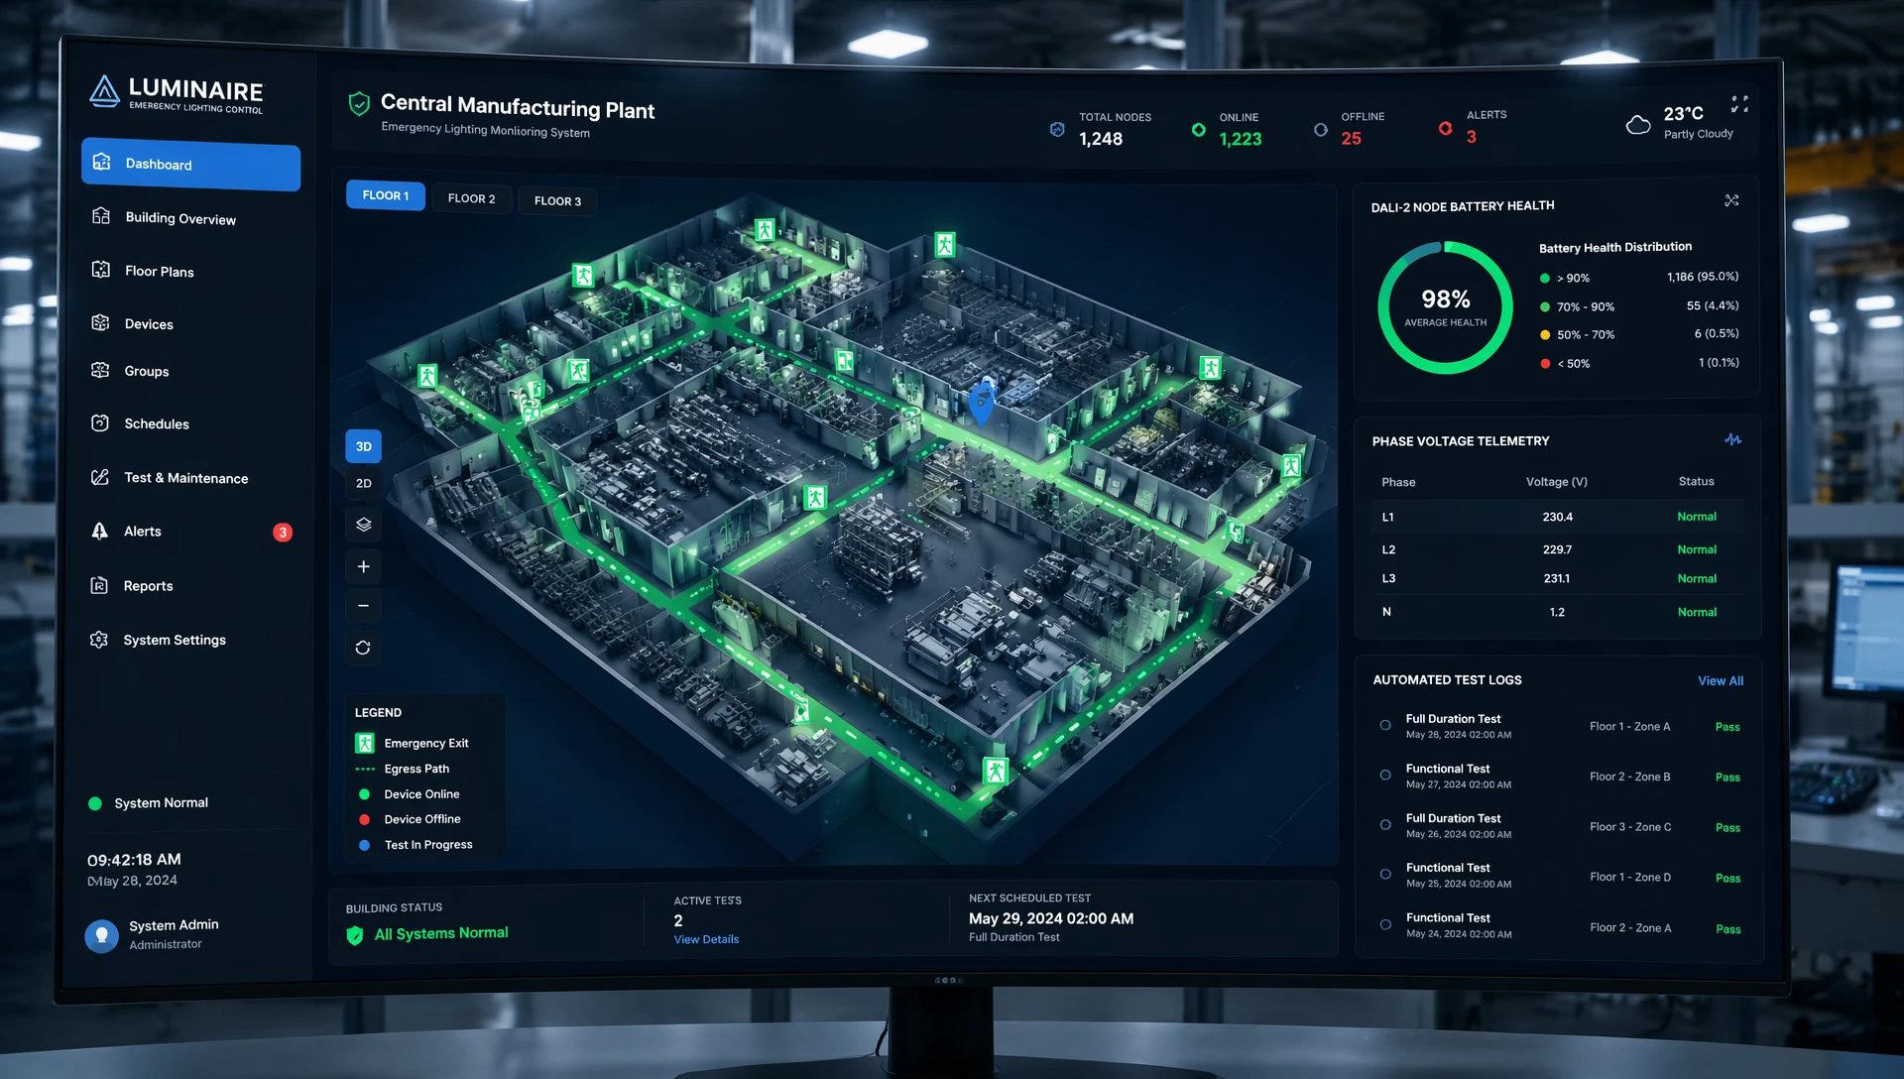Open the map layers control
This screenshot has height=1079, width=1904.
point(364,525)
